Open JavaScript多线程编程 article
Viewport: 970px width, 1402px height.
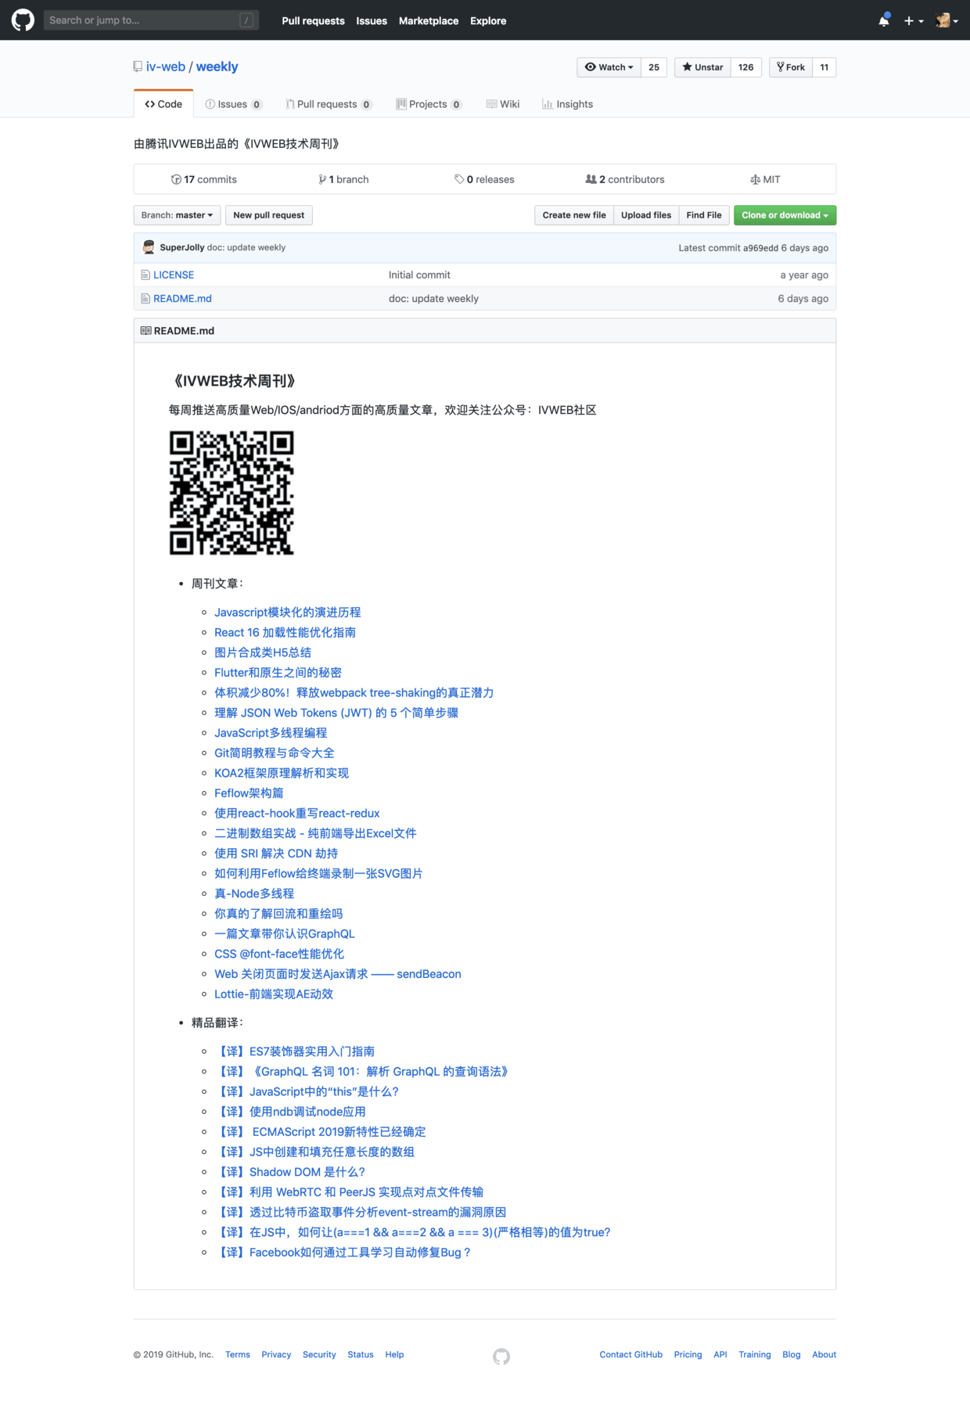[271, 733]
